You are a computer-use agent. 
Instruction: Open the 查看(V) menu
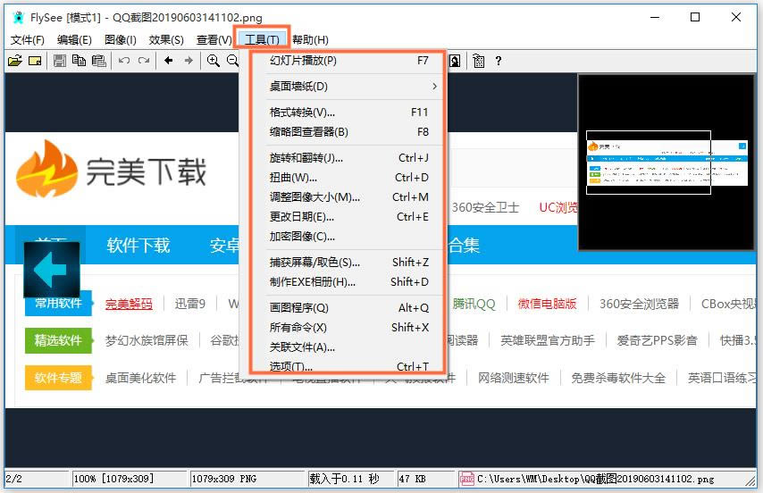pos(214,40)
